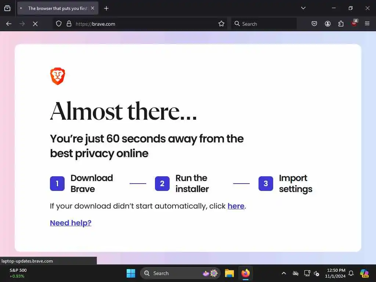Bookmark this page with the star icon
The height and width of the screenshot is (282, 376).
click(221, 24)
